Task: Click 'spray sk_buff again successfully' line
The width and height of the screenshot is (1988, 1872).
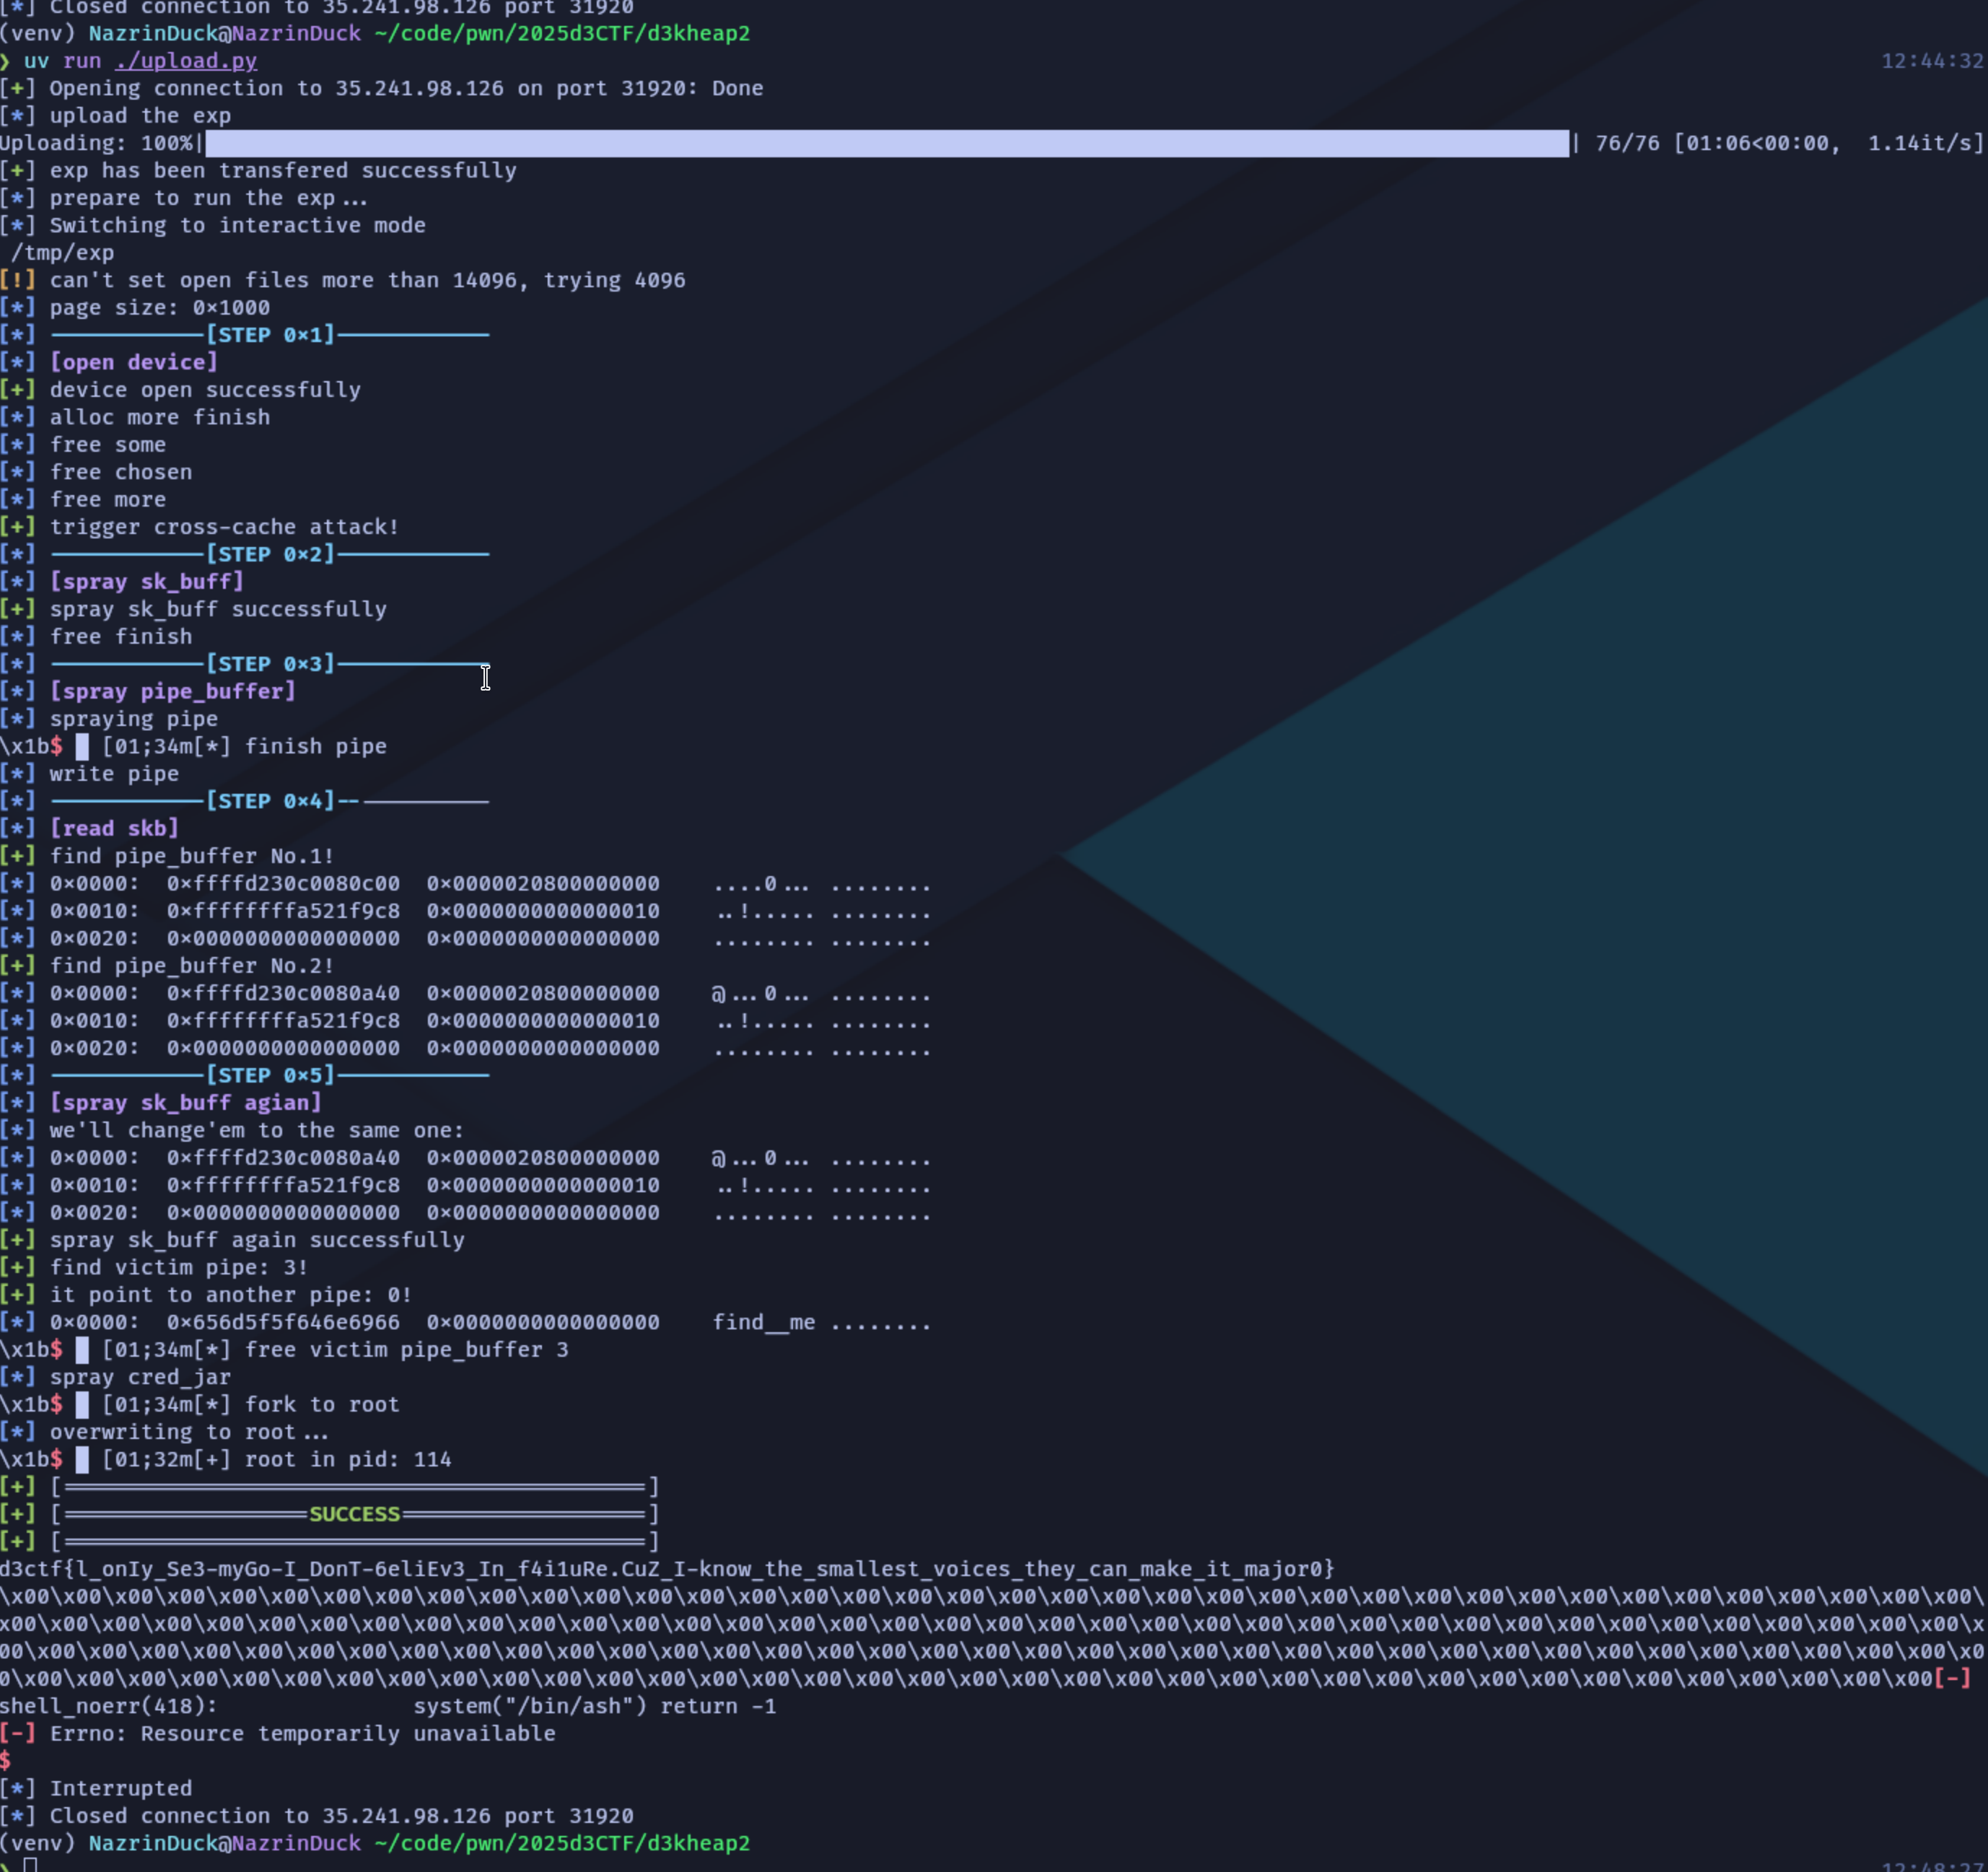Action: click(257, 1240)
